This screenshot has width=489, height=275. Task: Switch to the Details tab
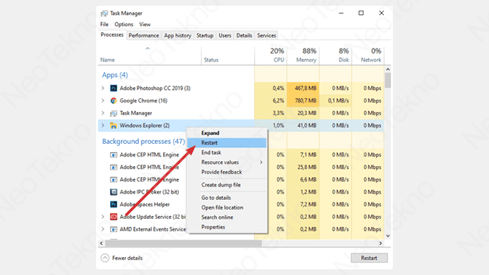pyautogui.click(x=244, y=36)
